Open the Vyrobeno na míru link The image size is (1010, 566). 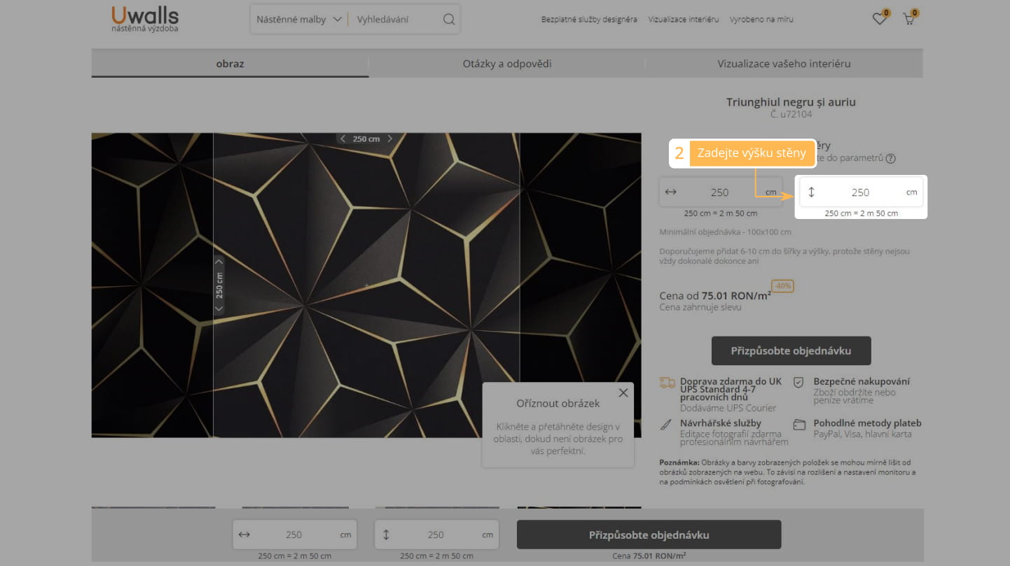click(x=761, y=20)
